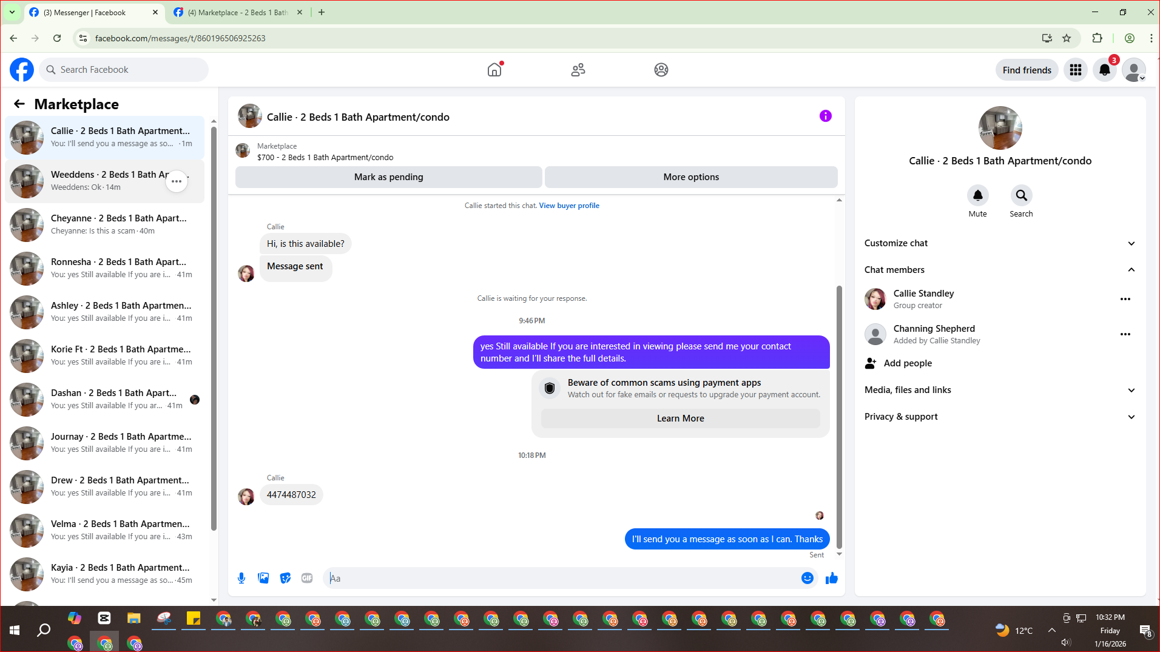The image size is (1160, 652).
Task: Open Windows notification center icon
Action: click(x=1145, y=631)
